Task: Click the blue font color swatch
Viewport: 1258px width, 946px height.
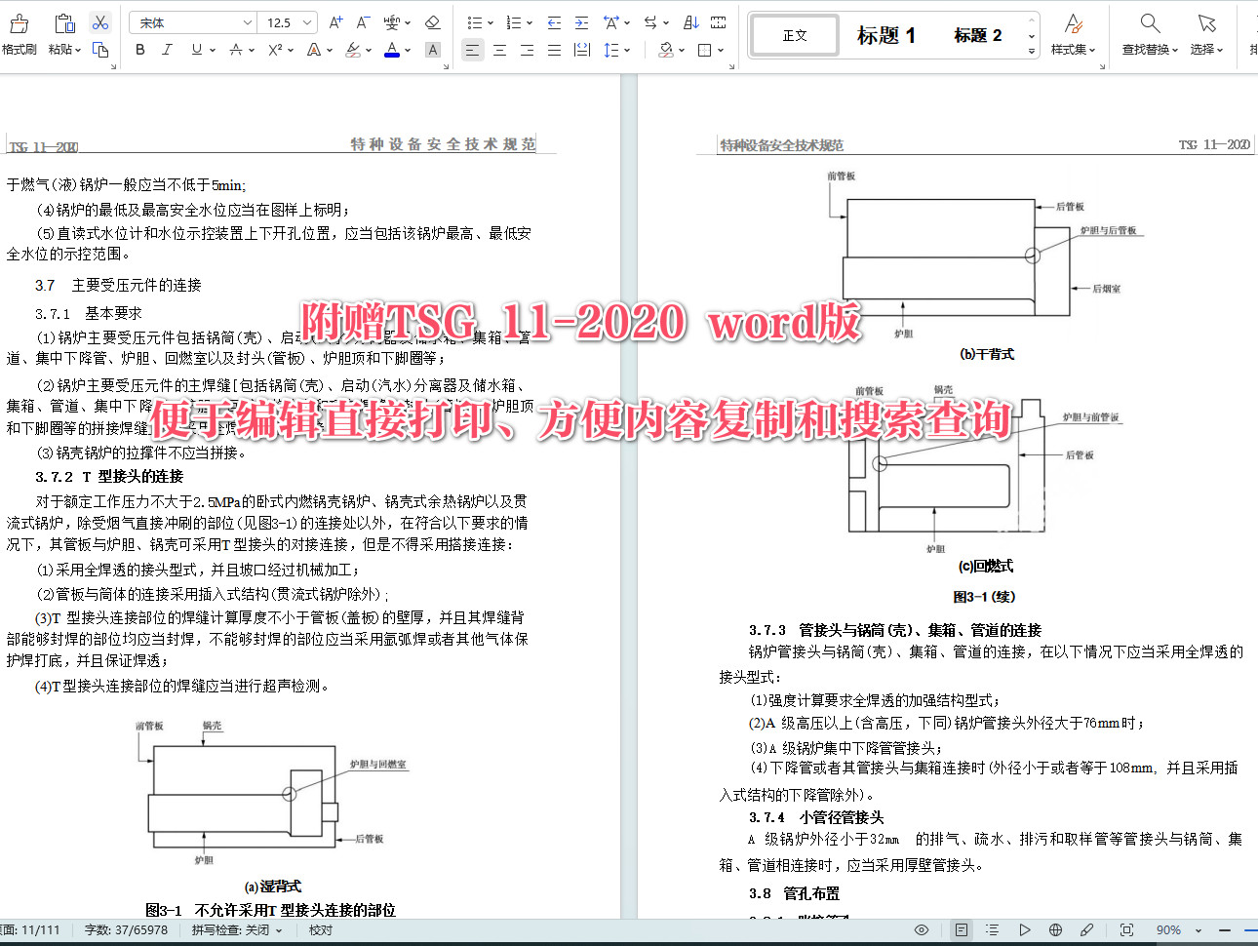Action: pyautogui.click(x=392, y=50)
